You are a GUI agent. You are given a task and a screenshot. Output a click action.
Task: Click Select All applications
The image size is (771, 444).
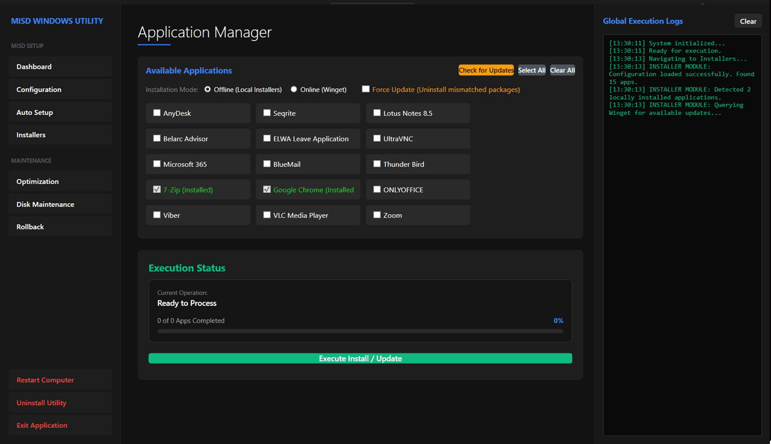[x=532, y=70]
